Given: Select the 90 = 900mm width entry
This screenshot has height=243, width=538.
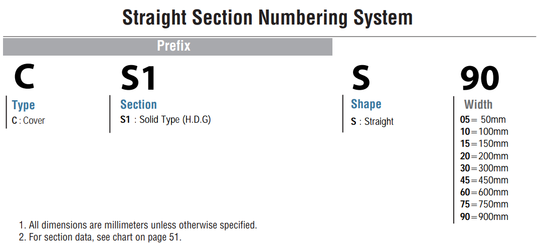Looking at the screenshot, I should point(484,216).
